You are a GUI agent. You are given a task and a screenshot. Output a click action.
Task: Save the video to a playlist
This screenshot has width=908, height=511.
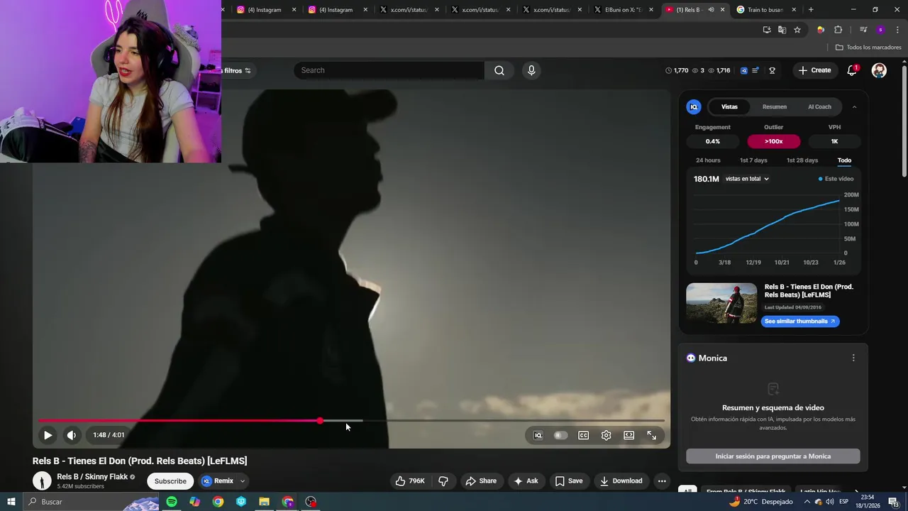(569, 481)
